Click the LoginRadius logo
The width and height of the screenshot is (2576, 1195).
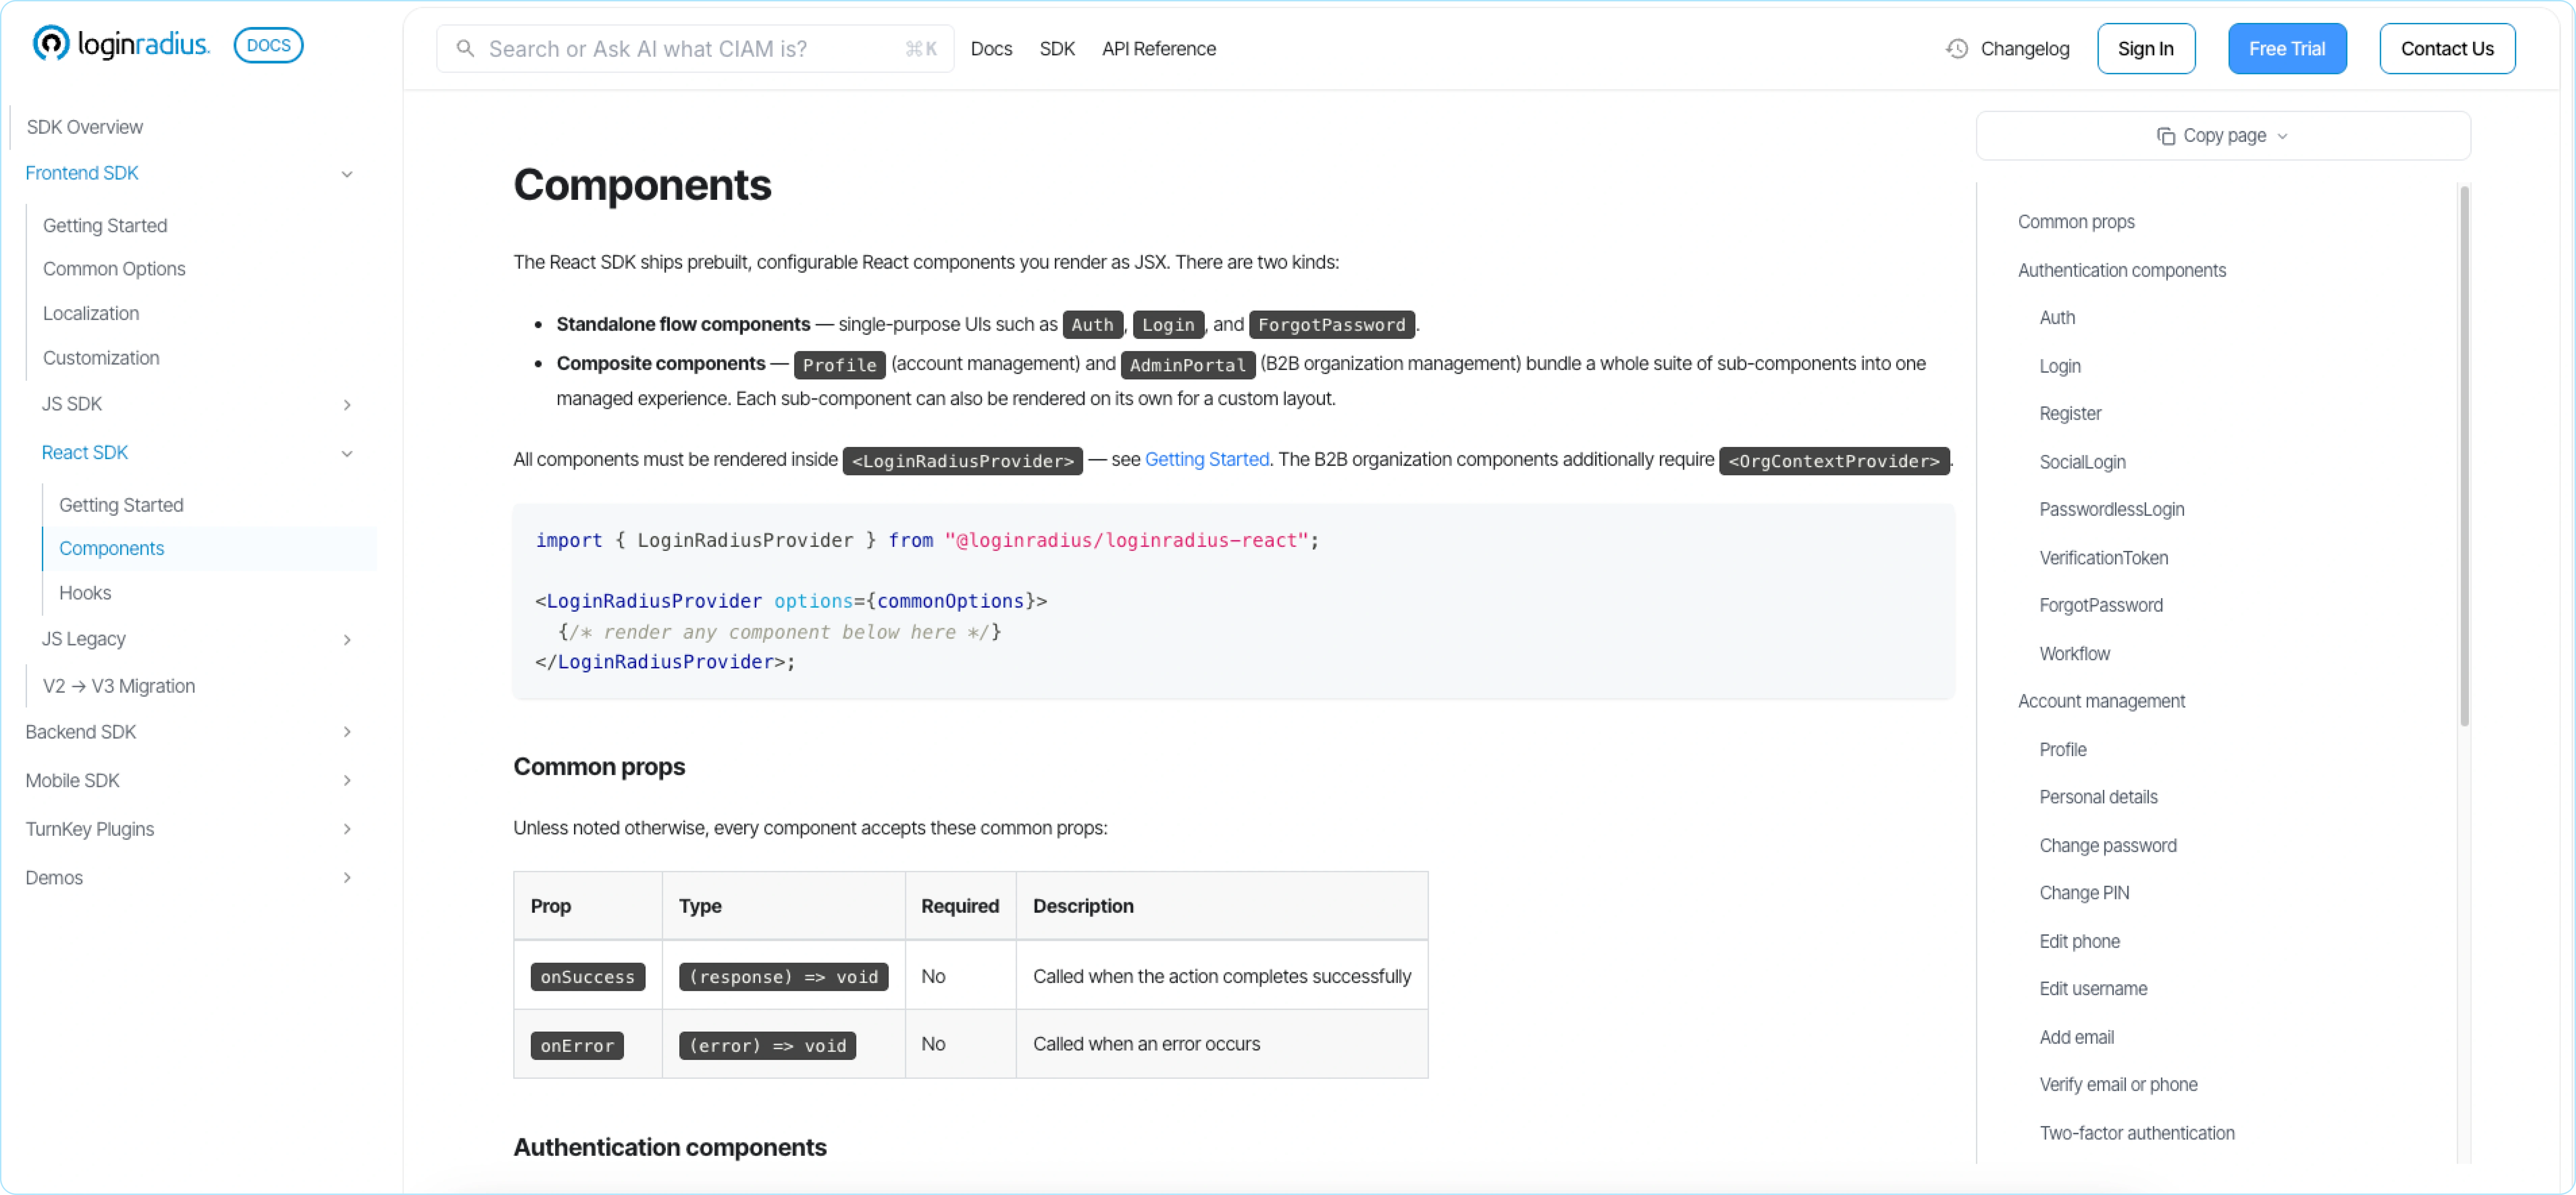(121, 44)
